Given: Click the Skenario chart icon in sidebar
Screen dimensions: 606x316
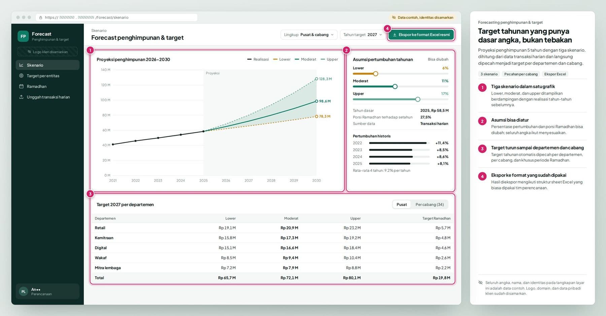Looking at the screenshot, I should (21, 65).
